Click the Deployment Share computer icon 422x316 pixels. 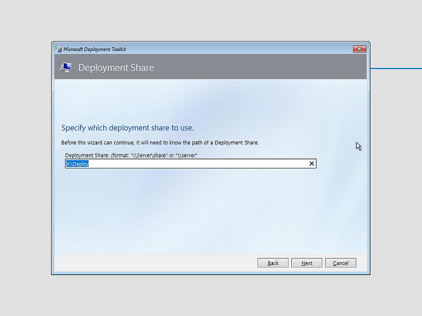pos(66,67)
